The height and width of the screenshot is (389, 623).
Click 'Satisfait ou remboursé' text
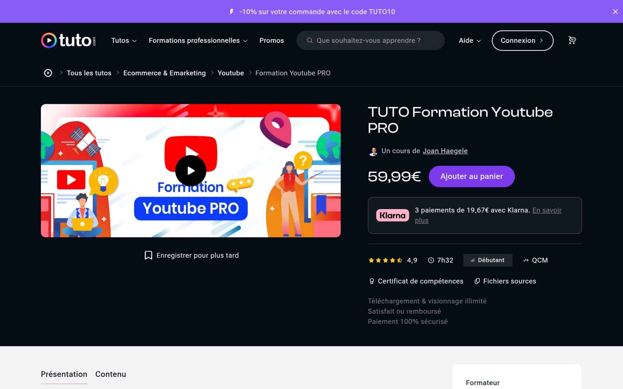point(404,311)
